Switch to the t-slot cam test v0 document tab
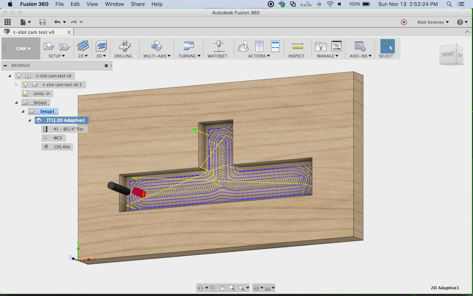The width and height of the screenshot is (473, 296). tap(35, 32)
